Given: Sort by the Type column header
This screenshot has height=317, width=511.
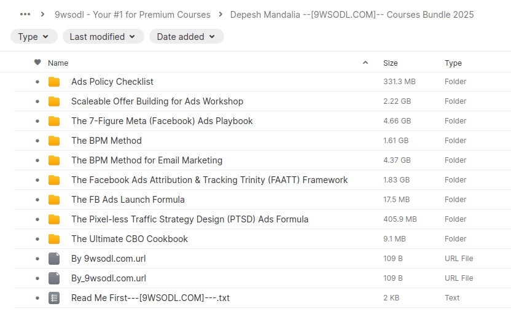Looking at the screenshot, I should point(453,63).
